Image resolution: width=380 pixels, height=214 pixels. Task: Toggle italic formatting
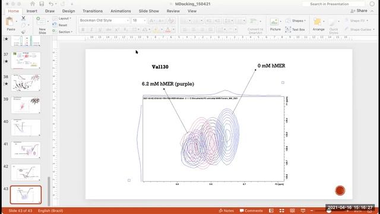click(91, 30)
